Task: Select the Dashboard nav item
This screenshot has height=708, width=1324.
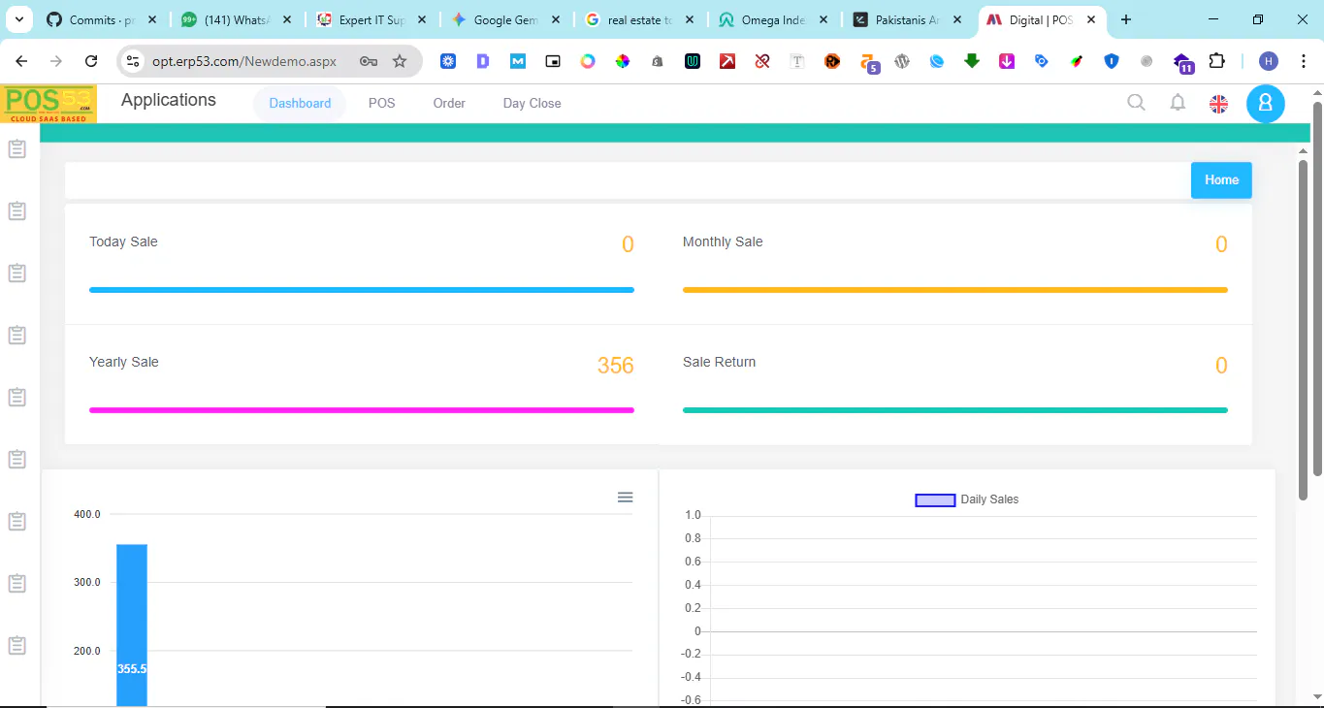Action: tap(300, 103)
